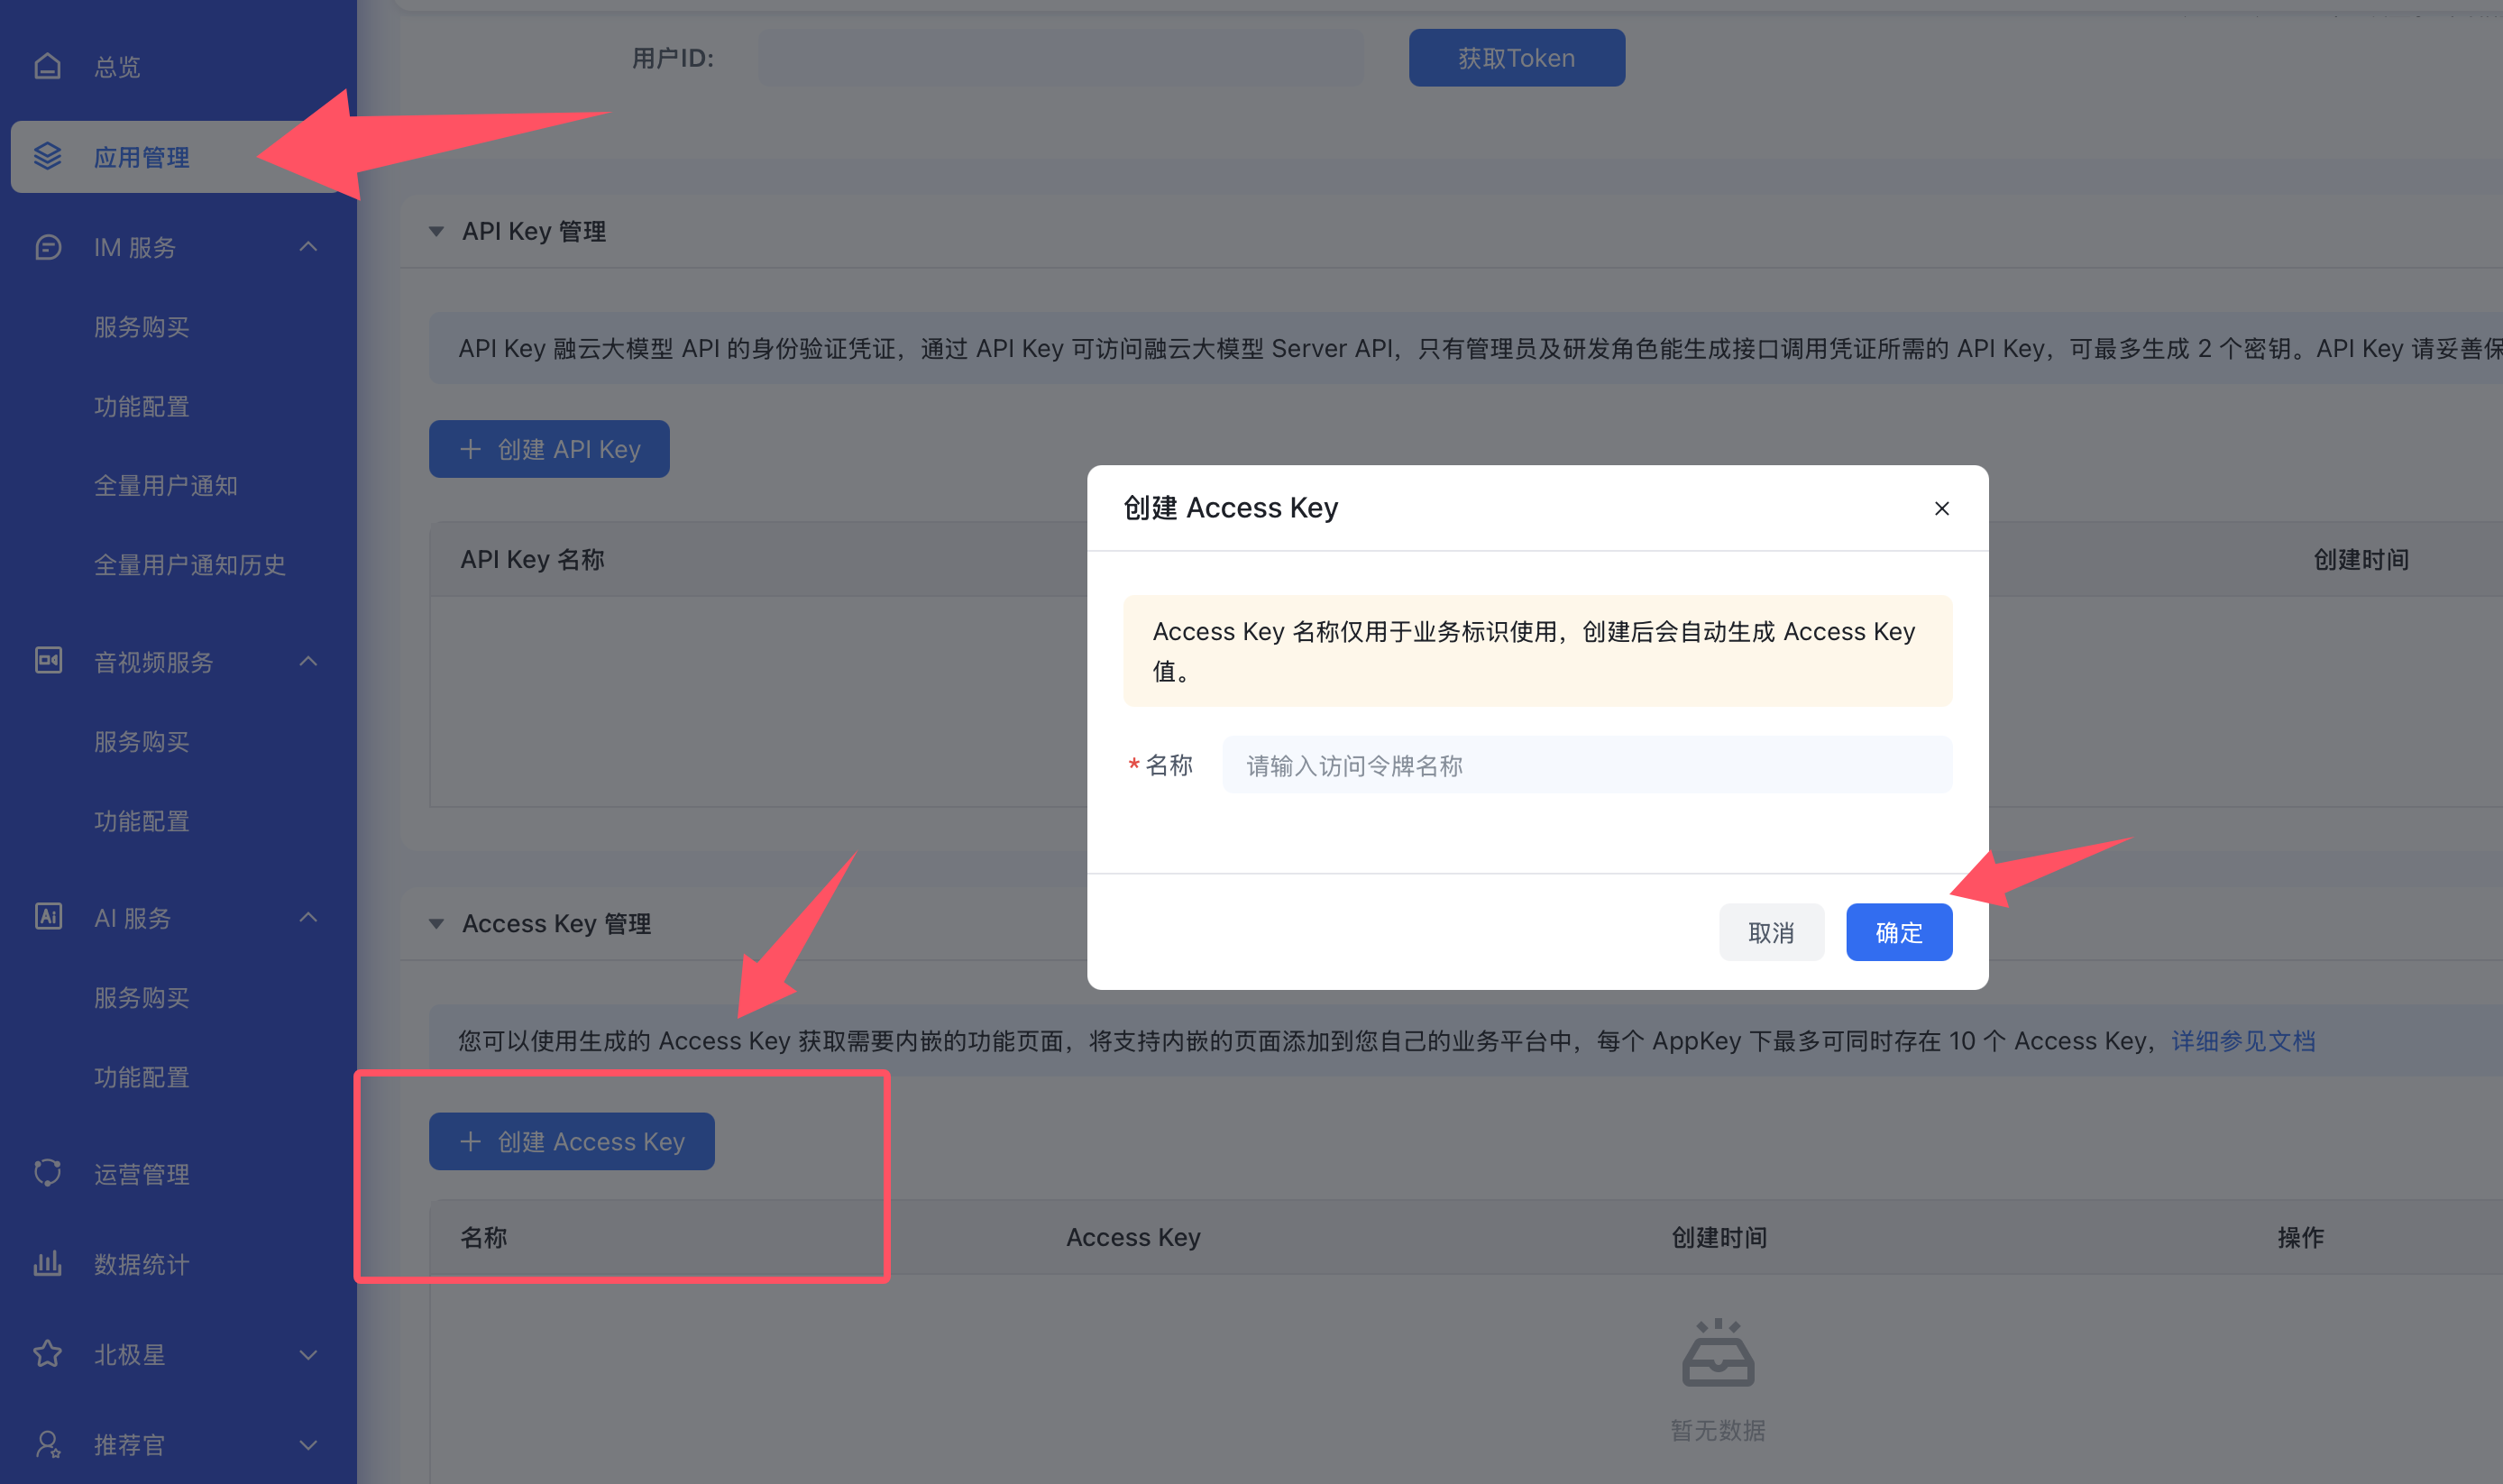Open 功能配置 under AI 服务
The width and height of the screenshot is (2503, 1484).
point(142,1077)
